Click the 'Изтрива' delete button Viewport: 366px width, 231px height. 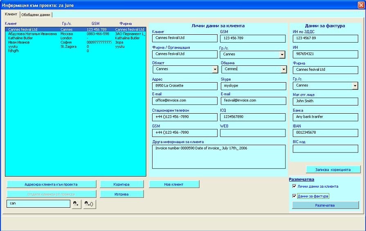(121, 194)
